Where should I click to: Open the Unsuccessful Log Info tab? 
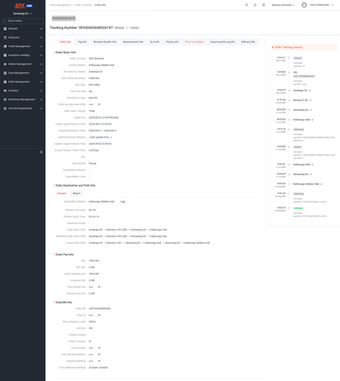tap(222, 42)
